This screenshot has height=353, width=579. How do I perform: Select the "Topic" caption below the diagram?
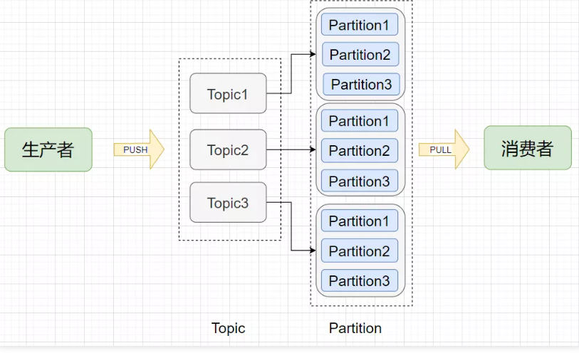click(x=228, y=328)
